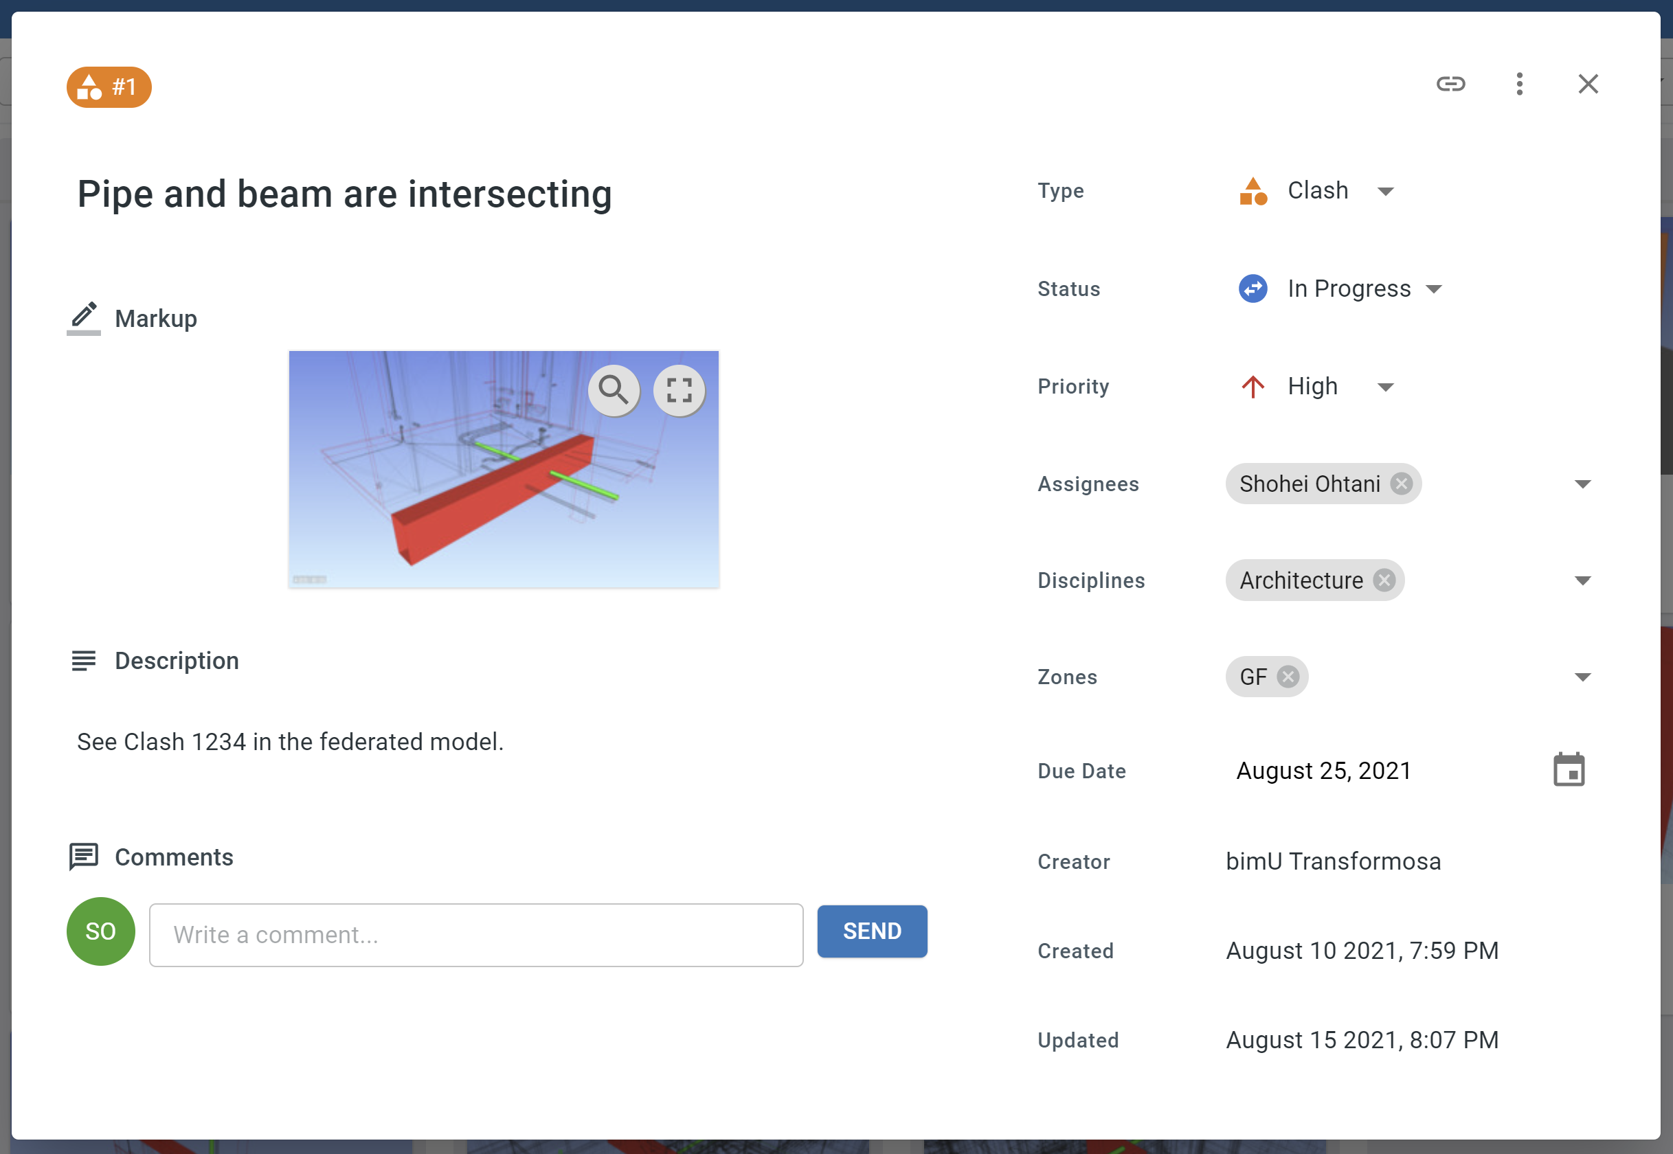Image resolution: width=1673 pixels, height=1154 pixels.
Task: Click the creator name bimU Transformosa
Action: click(1332, 861)
